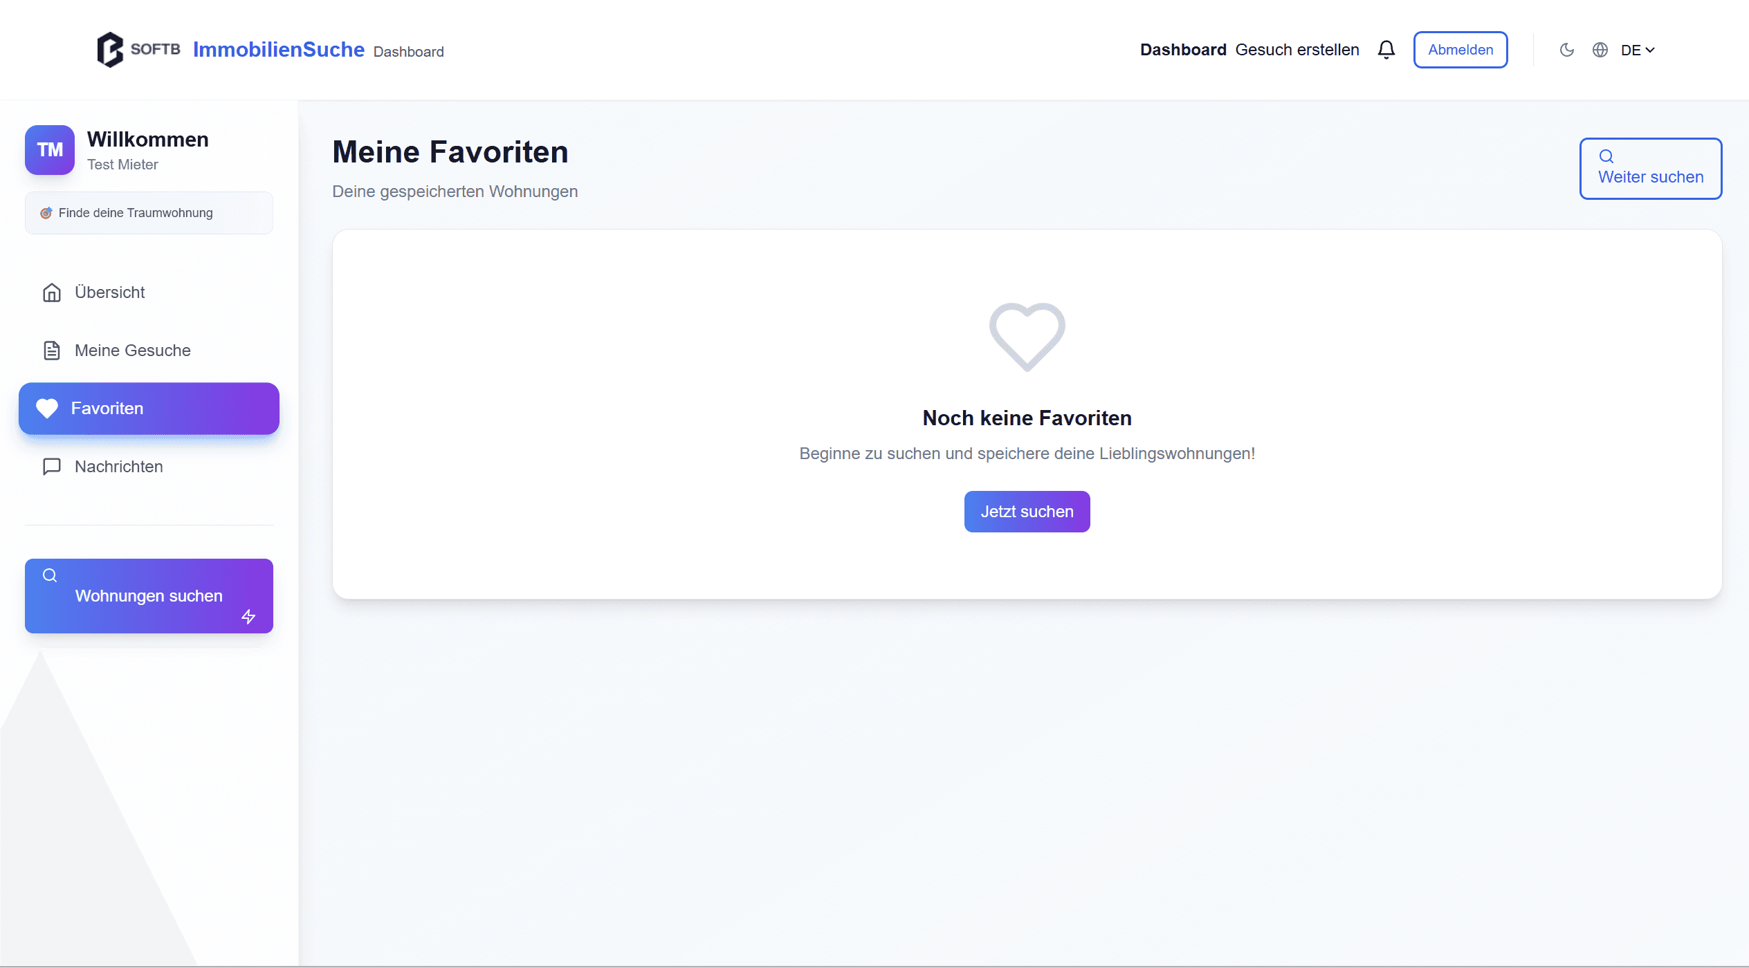Click the Nachrichten chat bubble icon
Viewport: 1749px width, 968px height.
pos(52,467)
